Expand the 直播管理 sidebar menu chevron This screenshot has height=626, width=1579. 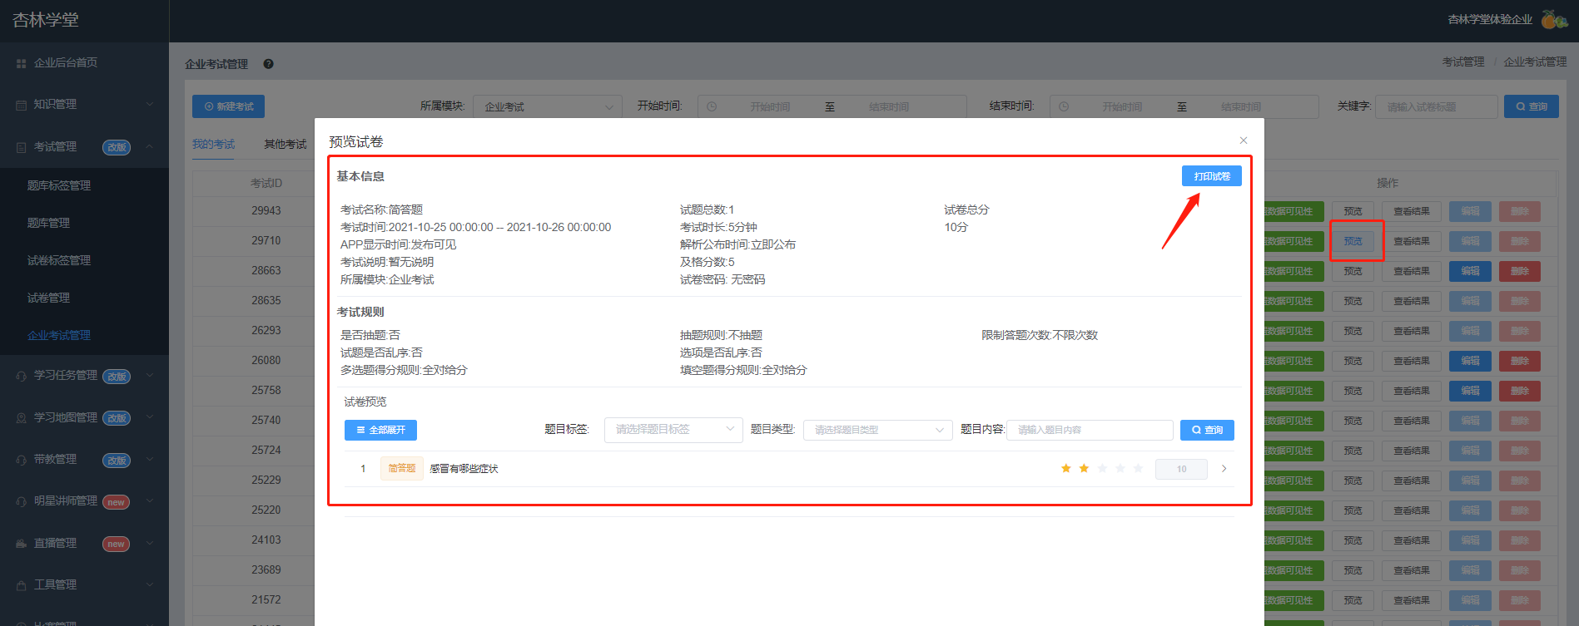(x=150, y=544)
